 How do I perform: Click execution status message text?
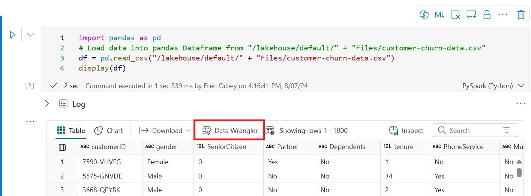(186, 86)
